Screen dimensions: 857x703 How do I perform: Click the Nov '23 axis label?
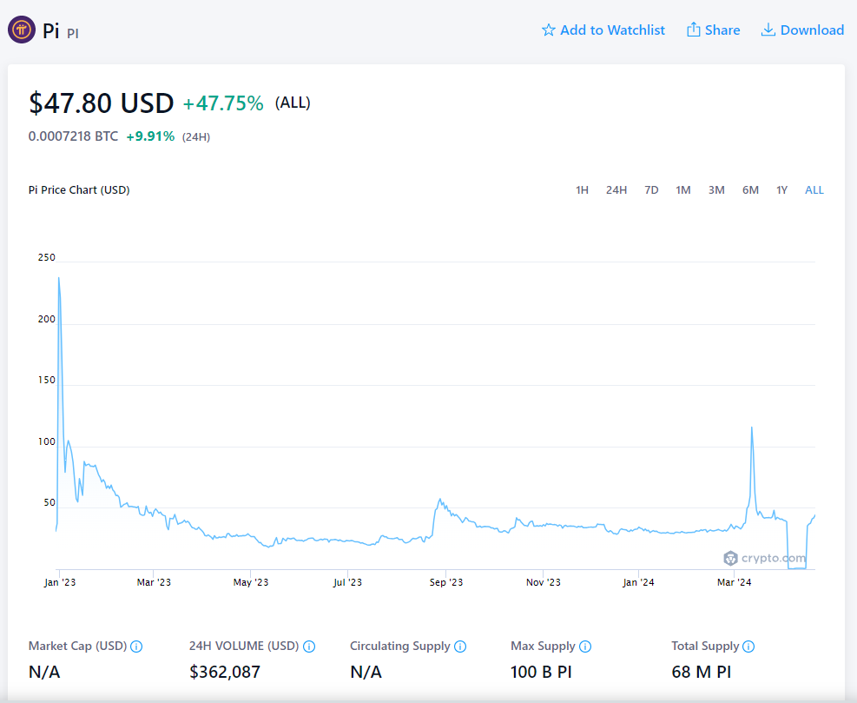coord(544,582)
